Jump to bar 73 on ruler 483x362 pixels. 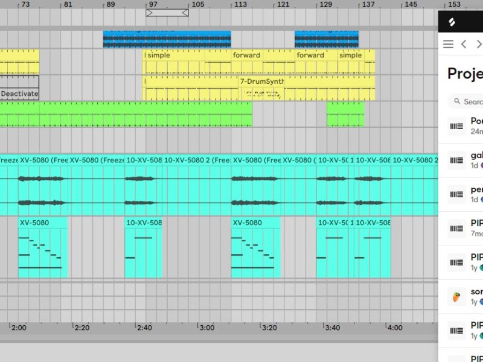coord(24,4)
